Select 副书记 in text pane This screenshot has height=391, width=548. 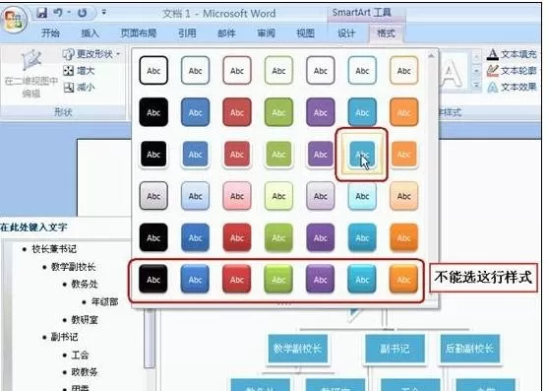65,337
